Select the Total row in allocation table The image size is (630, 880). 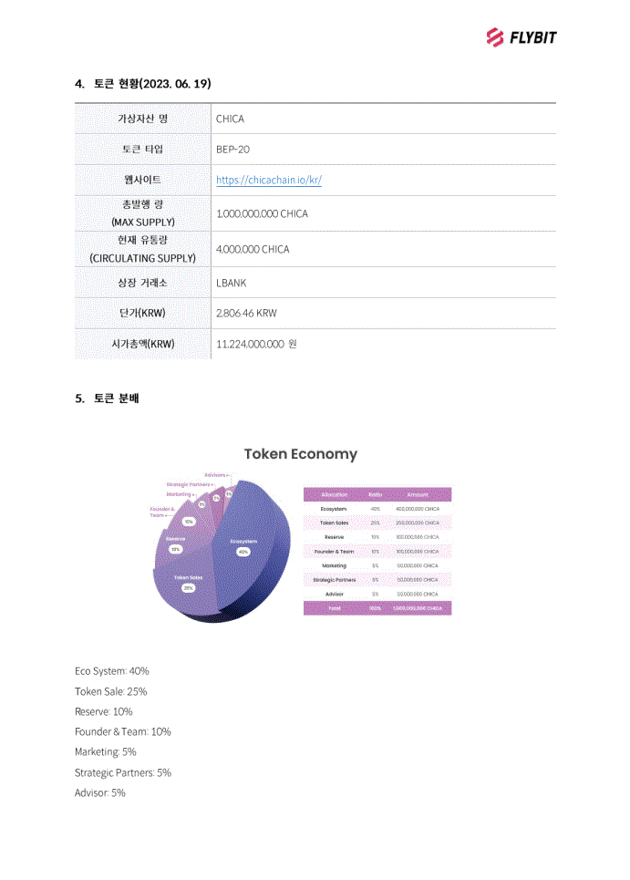377,607
